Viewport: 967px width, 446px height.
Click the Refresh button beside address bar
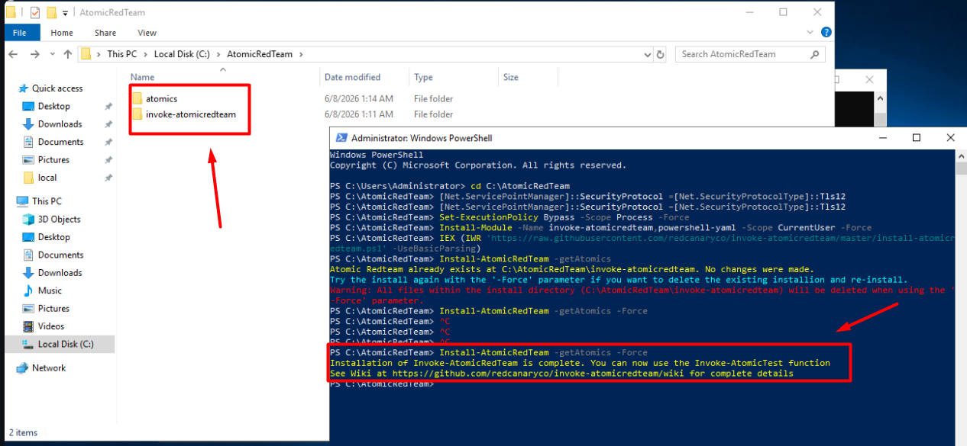pos(661,54)
